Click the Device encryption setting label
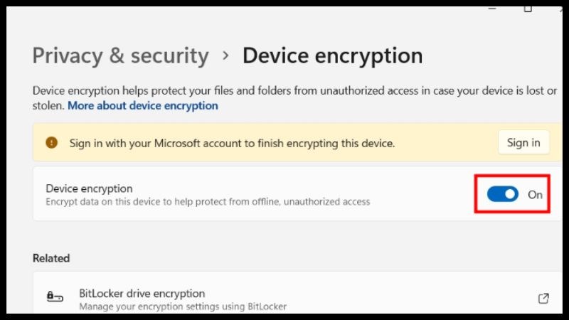Screen dimensions: 569x320 89,188
